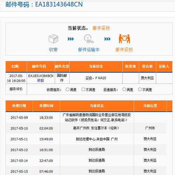Select 满意 for 收寄服务

coord(68,90)
